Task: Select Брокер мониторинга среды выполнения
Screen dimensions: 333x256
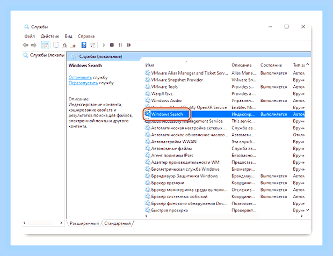Action: pyautogui.click(x=189, y=189)
